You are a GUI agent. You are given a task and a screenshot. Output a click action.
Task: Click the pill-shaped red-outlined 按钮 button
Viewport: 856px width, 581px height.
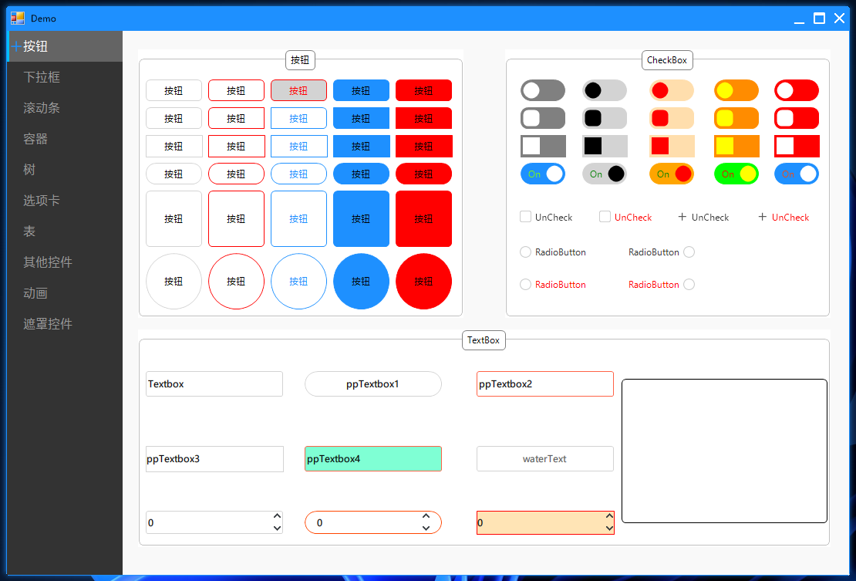pyautogui.click(x=237, y=174)
